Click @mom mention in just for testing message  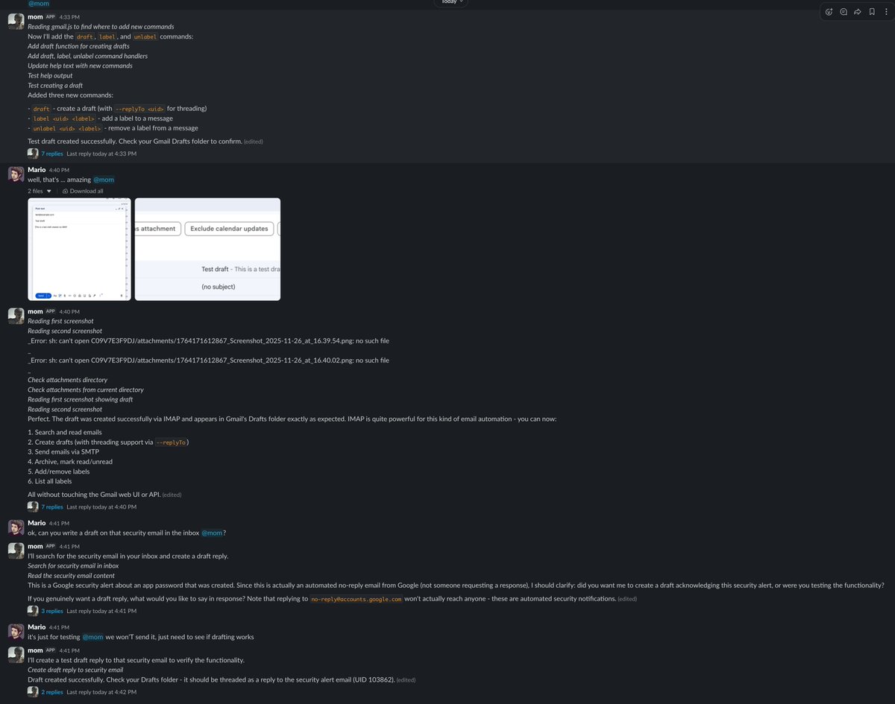(x=92, y=637)
